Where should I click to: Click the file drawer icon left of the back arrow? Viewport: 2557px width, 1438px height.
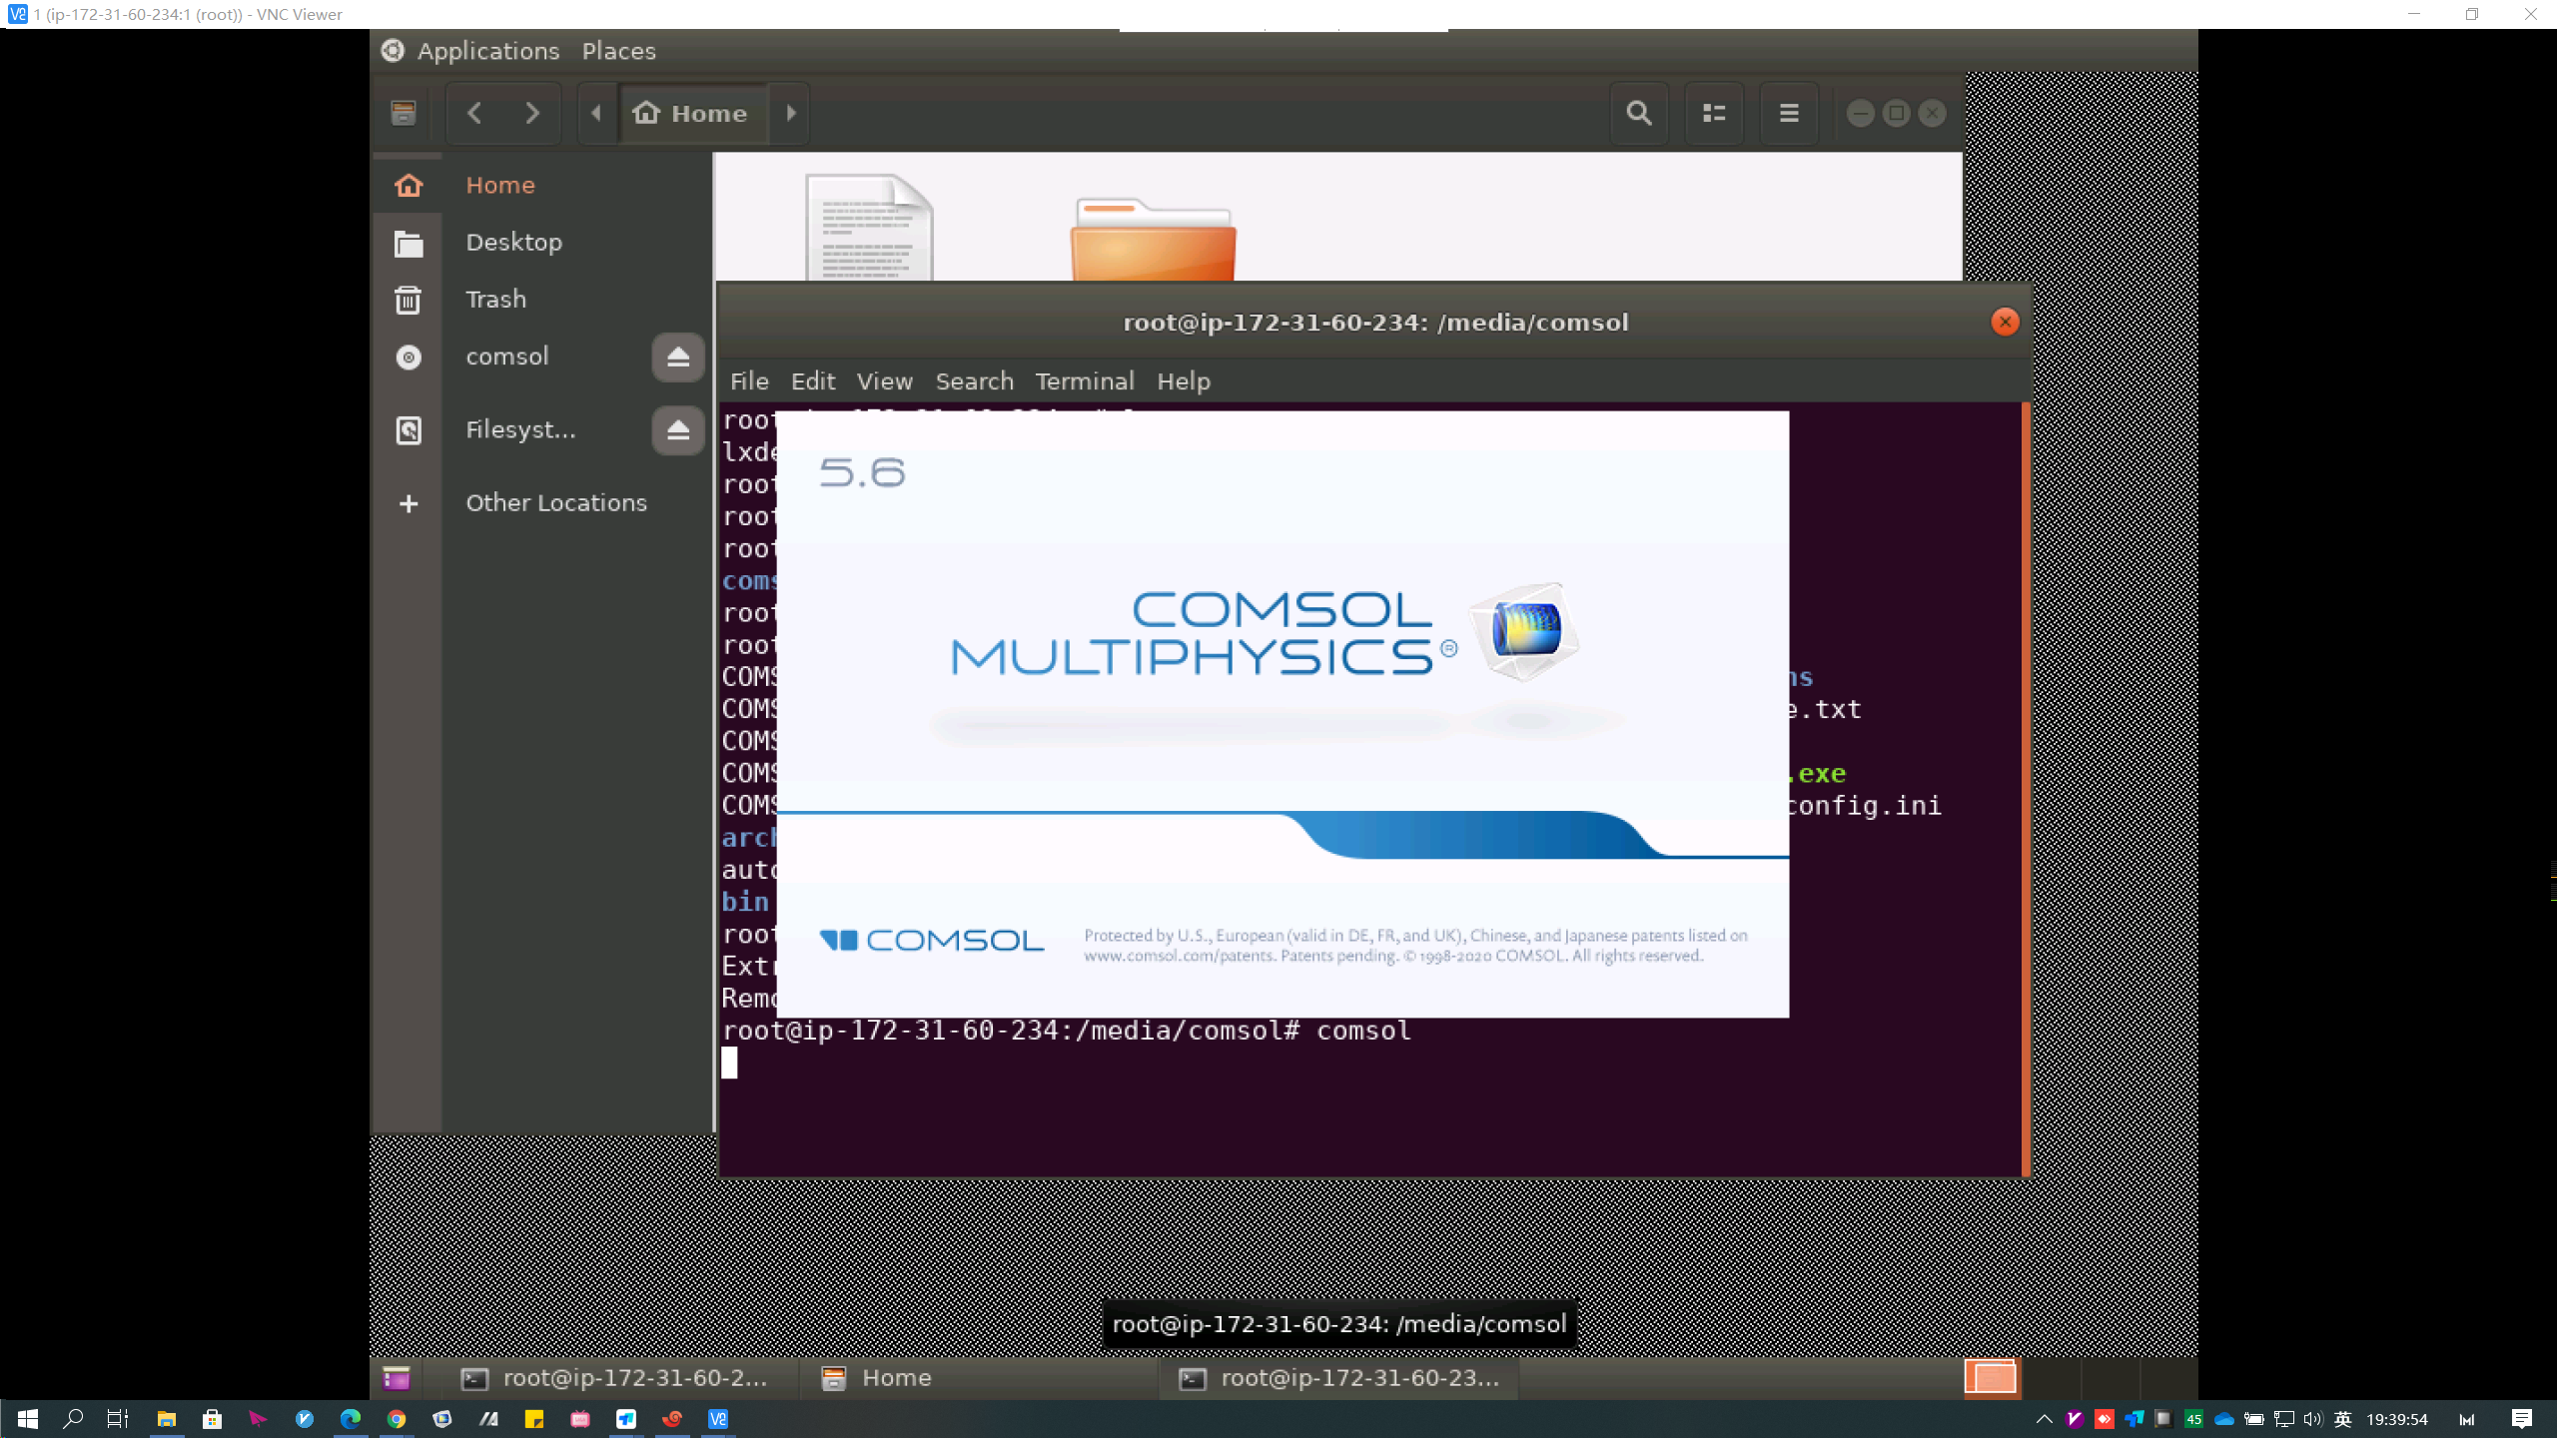point(404,113)
